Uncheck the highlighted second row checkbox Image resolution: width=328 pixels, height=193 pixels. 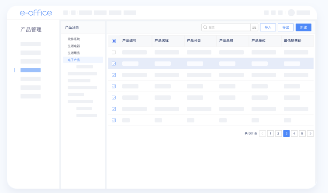pos(114,64)
